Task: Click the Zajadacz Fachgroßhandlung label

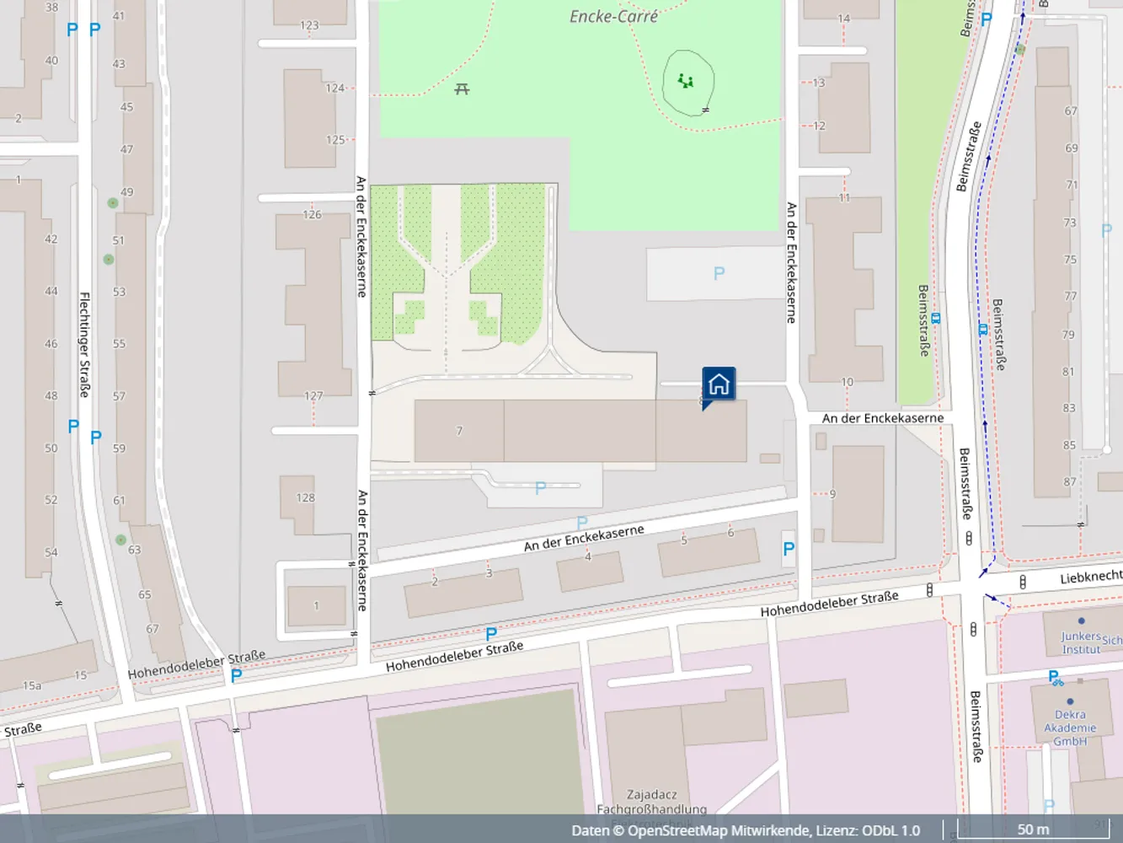Action: [x=651, y=802]
